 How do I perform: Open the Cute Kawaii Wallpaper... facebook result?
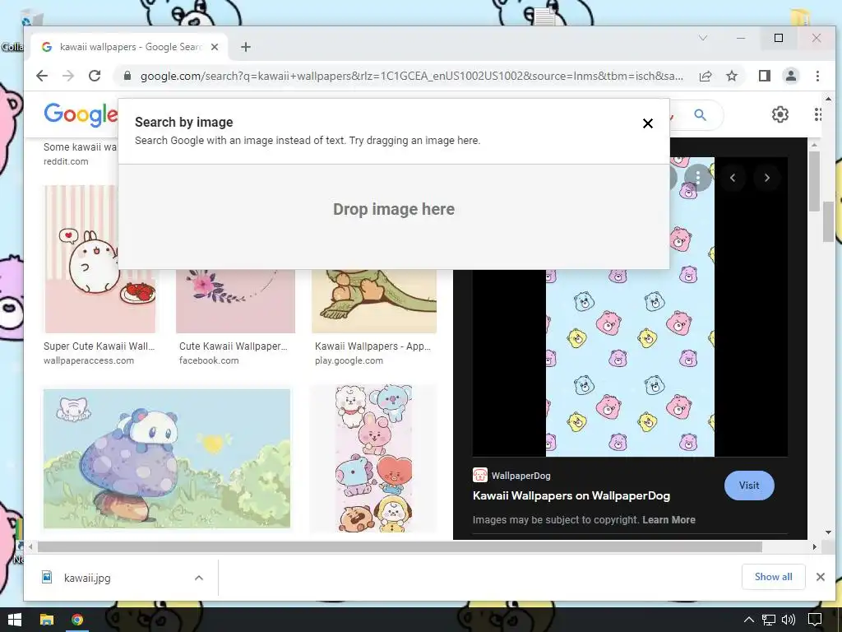(x=233, y=346)
